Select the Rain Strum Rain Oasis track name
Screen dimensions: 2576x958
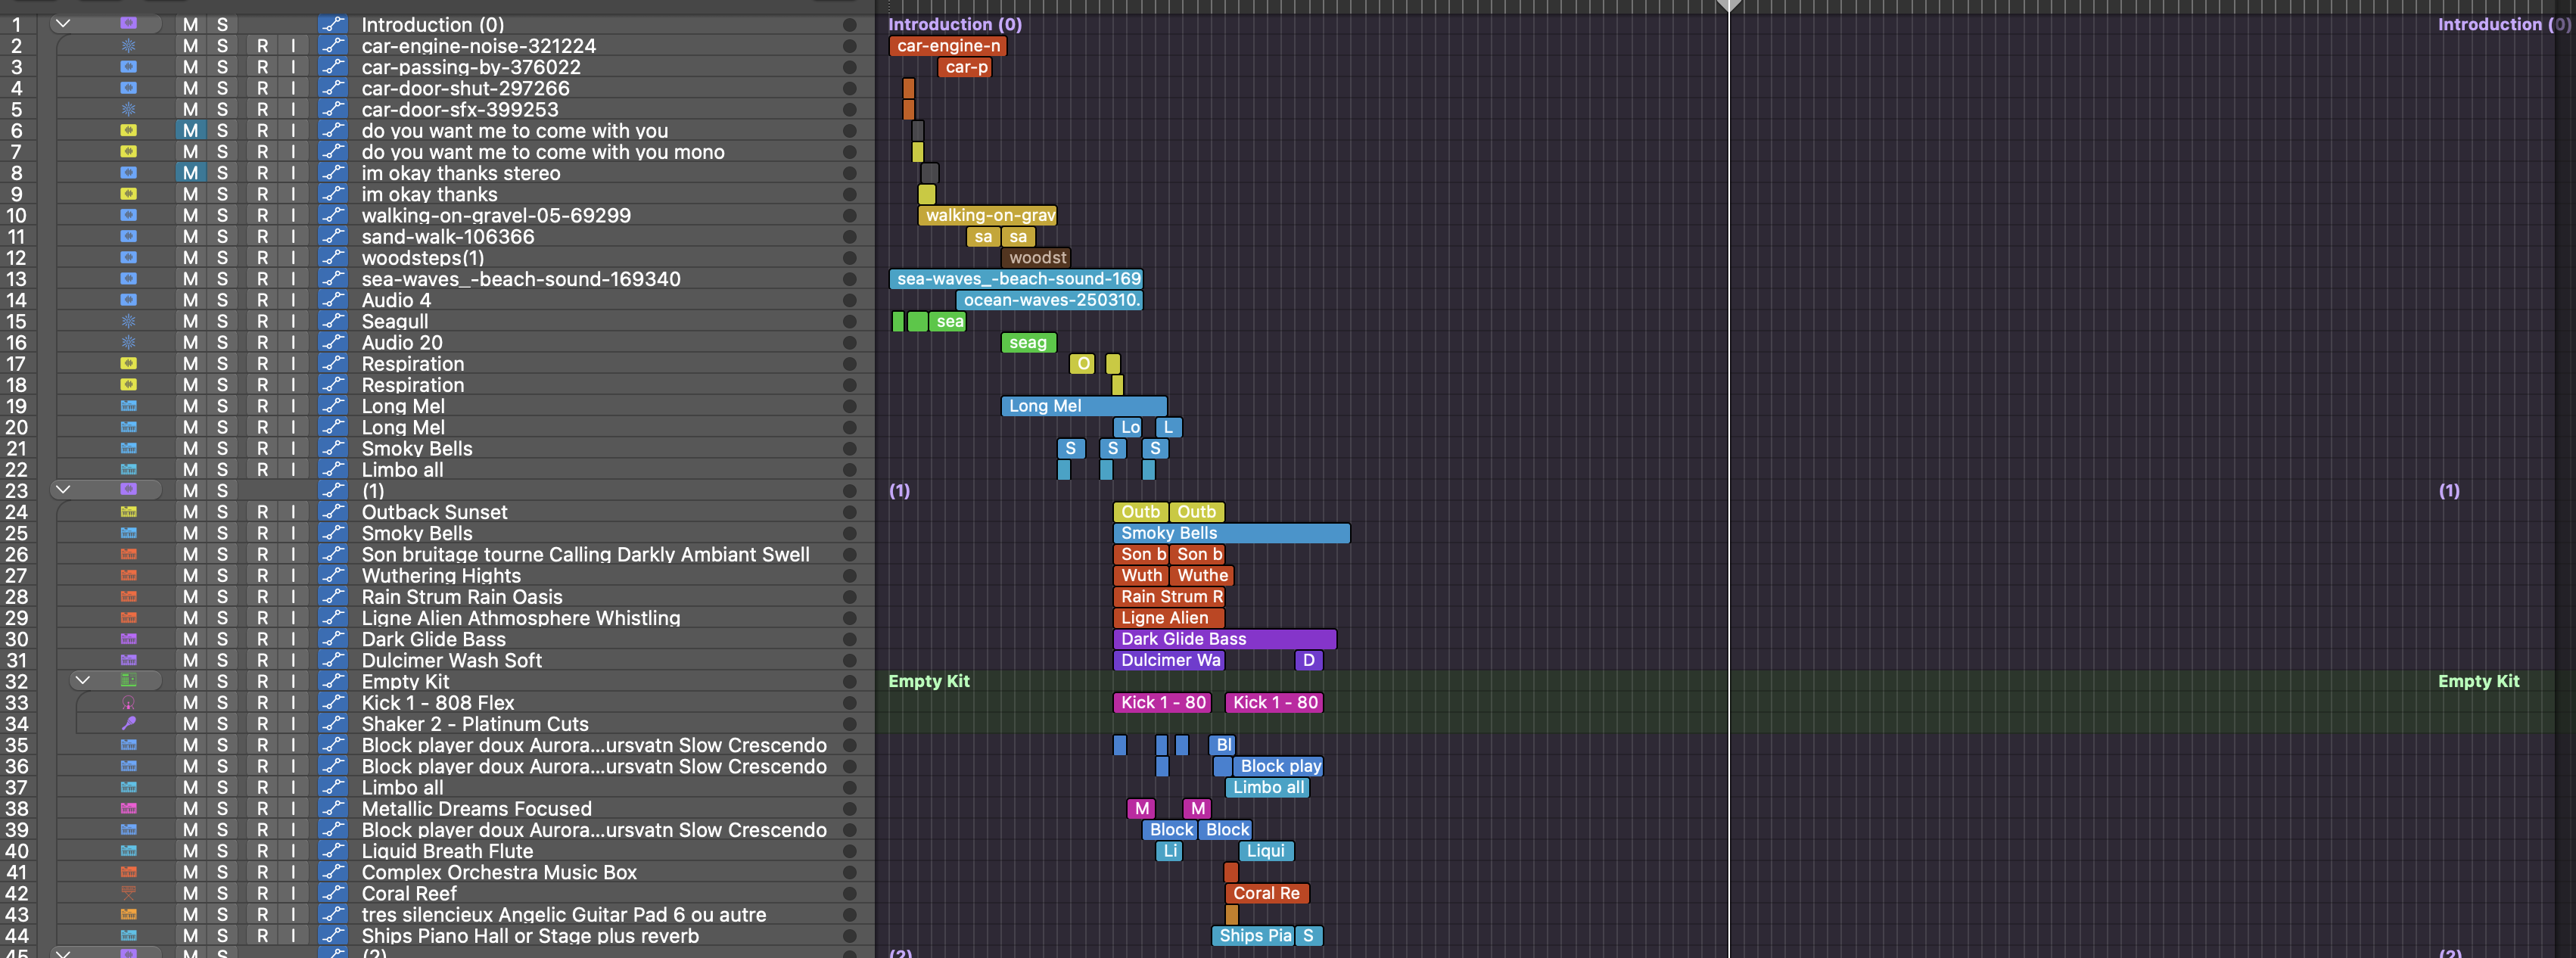click(461, 597)
